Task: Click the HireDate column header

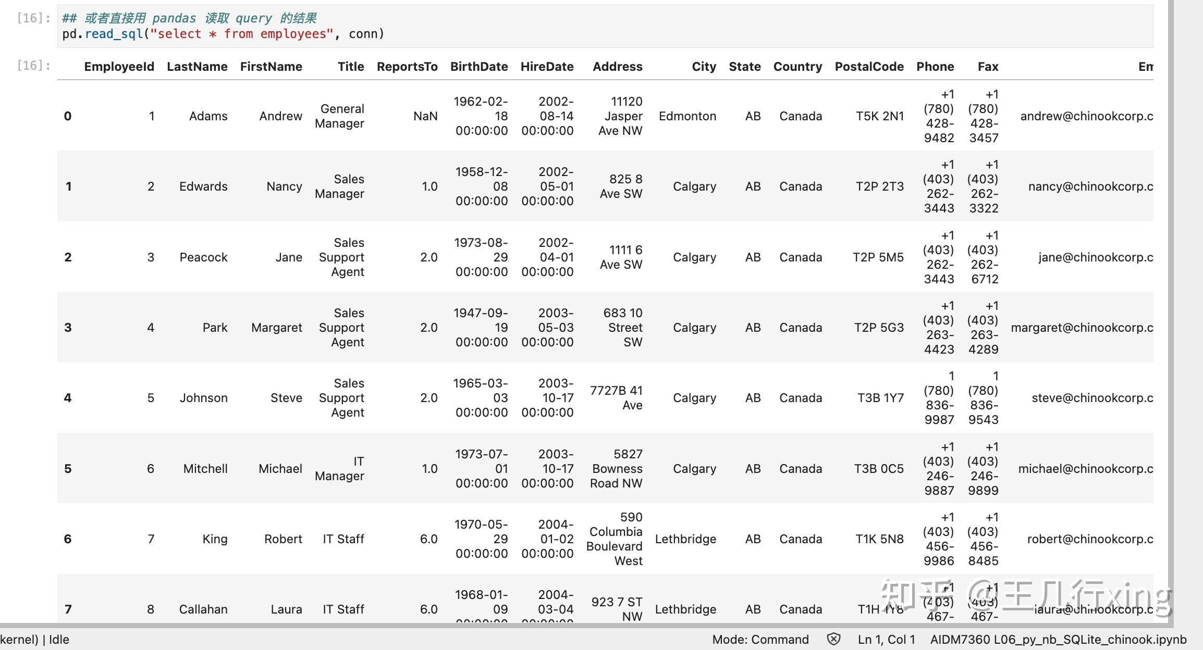Action: (x=547, y=67)
